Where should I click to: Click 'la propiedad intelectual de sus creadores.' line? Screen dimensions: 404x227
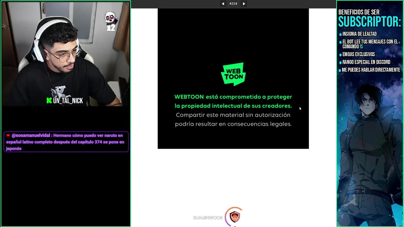pyautogui.click(x=233, y=106)
